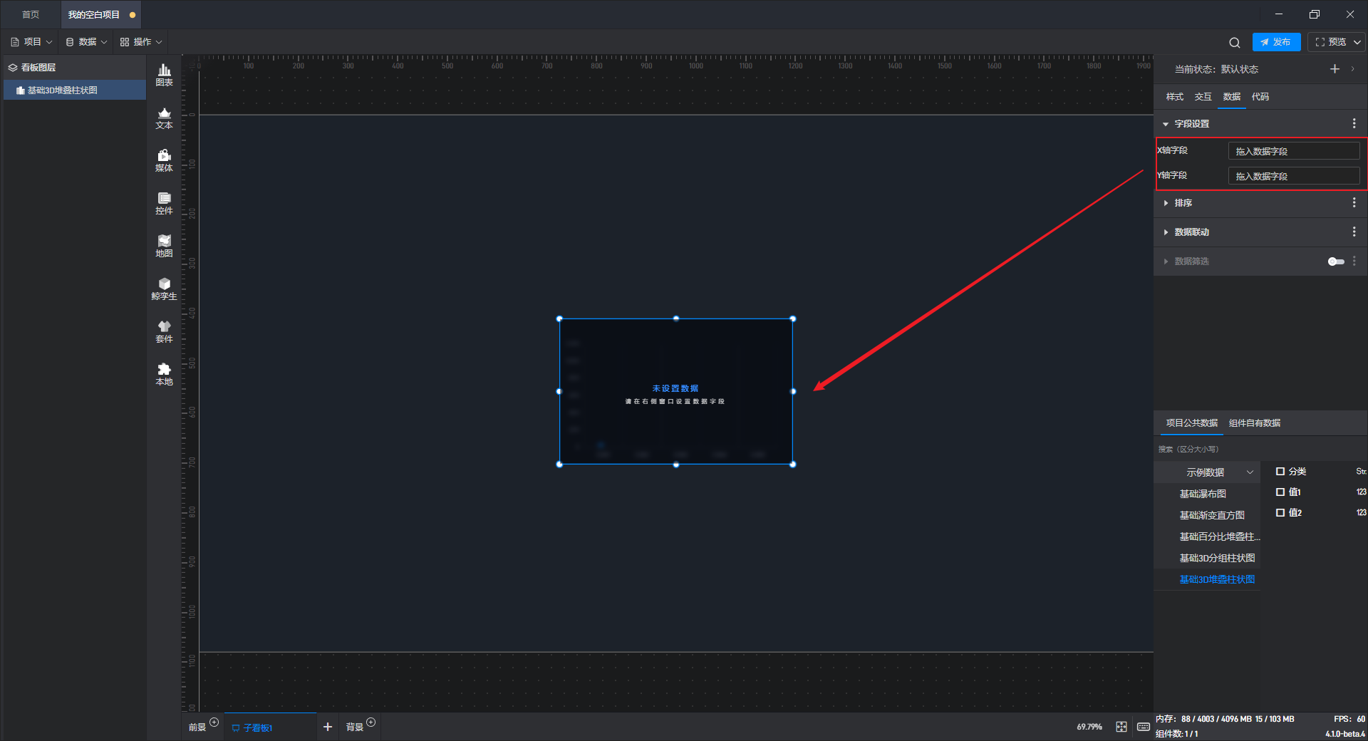Screen dimensions: 1368x741
Task: Select the 子看板1 board tab
Action: (271, 727)
